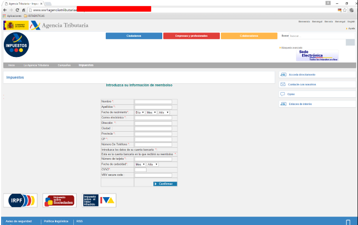Click the Provincia input field

[x=153, y=134]
